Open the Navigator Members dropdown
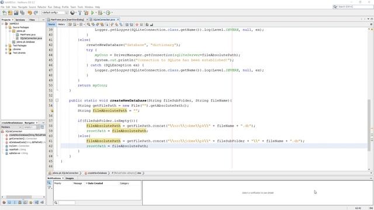Screen dimensions: 374x210 (11, 127)
